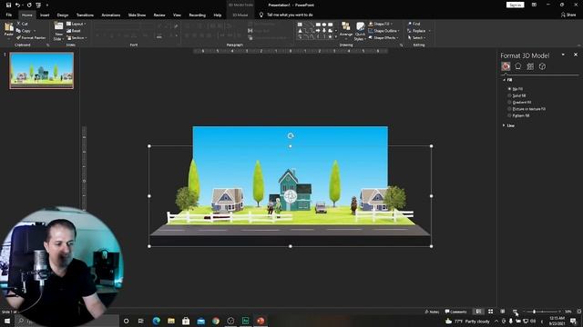Open the 3D Model contextual tab
This screenshot has width=583, height=327.
240,15
